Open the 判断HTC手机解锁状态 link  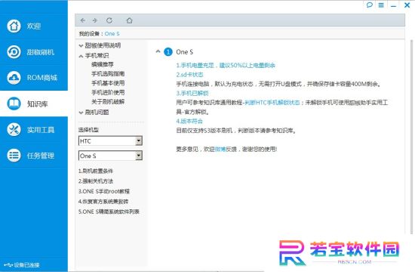[x=272, y=103]
